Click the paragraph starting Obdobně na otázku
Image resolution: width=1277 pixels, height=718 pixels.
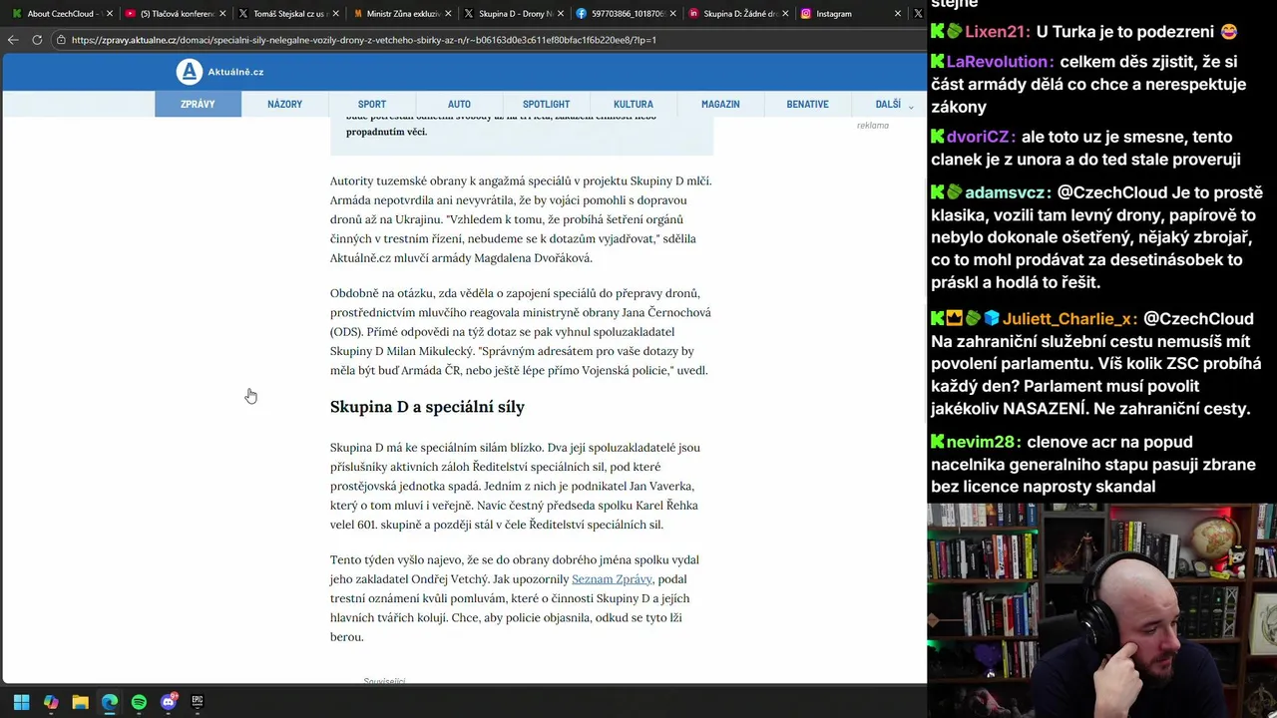point(521,332)
